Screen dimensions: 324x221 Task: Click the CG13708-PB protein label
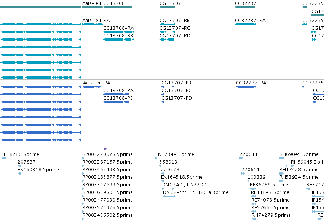[118, 98]
